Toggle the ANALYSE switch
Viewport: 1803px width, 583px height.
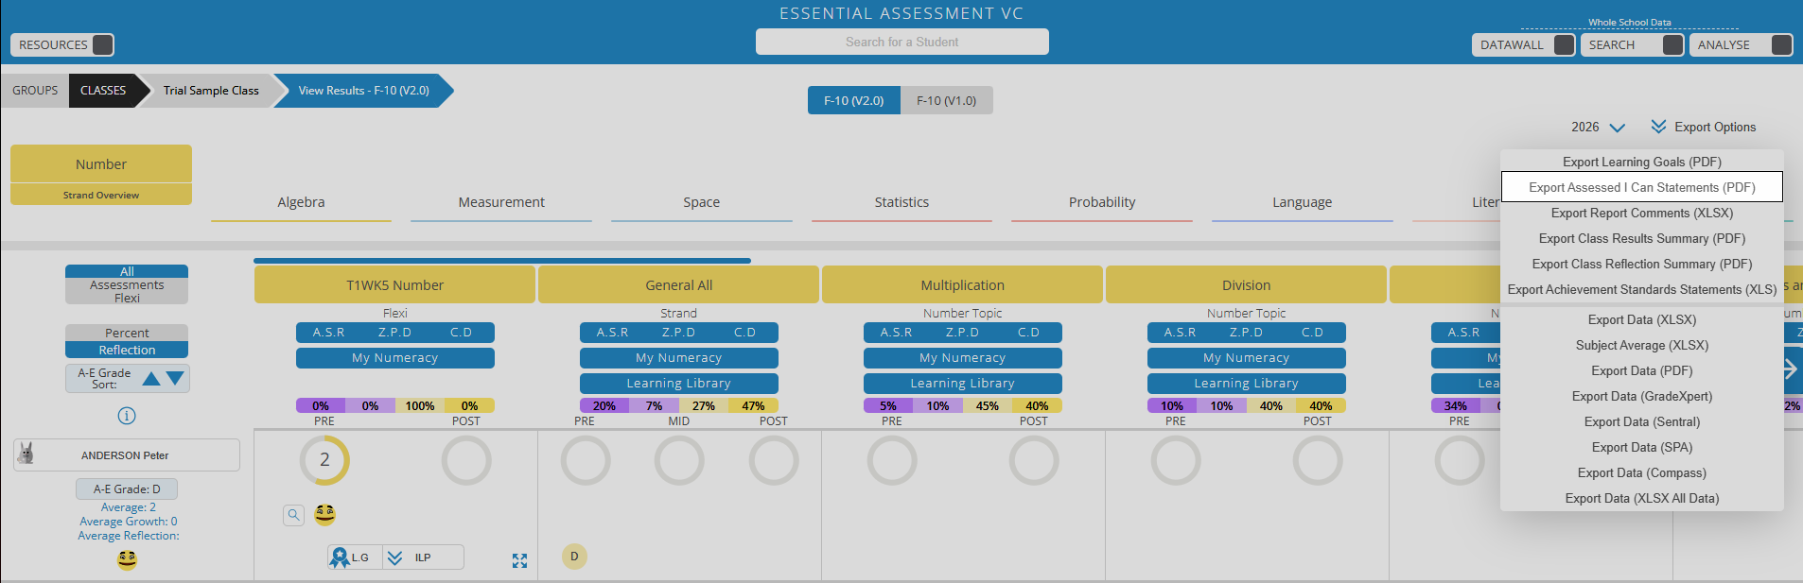1781,44
